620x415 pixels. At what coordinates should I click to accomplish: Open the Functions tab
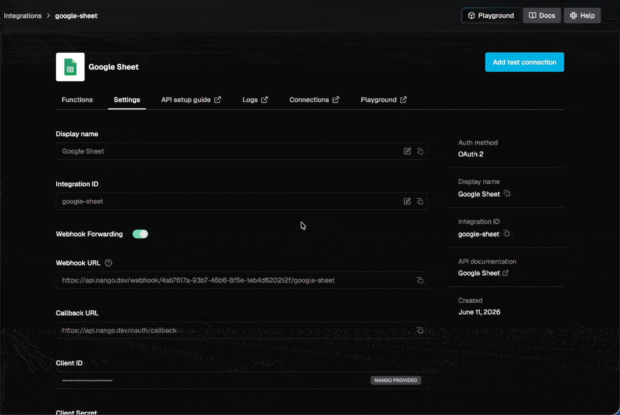[77, 100]
